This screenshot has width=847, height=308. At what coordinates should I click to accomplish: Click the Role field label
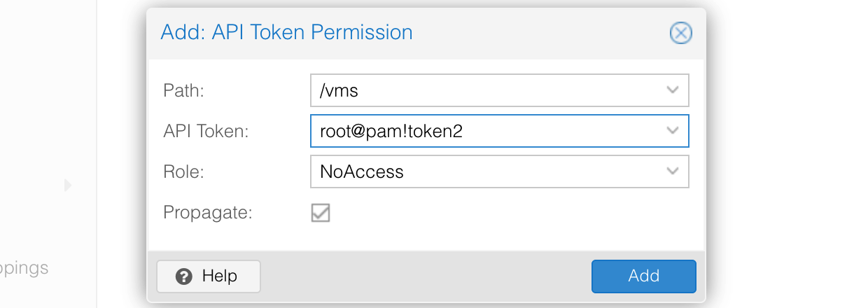coord(183,171)
